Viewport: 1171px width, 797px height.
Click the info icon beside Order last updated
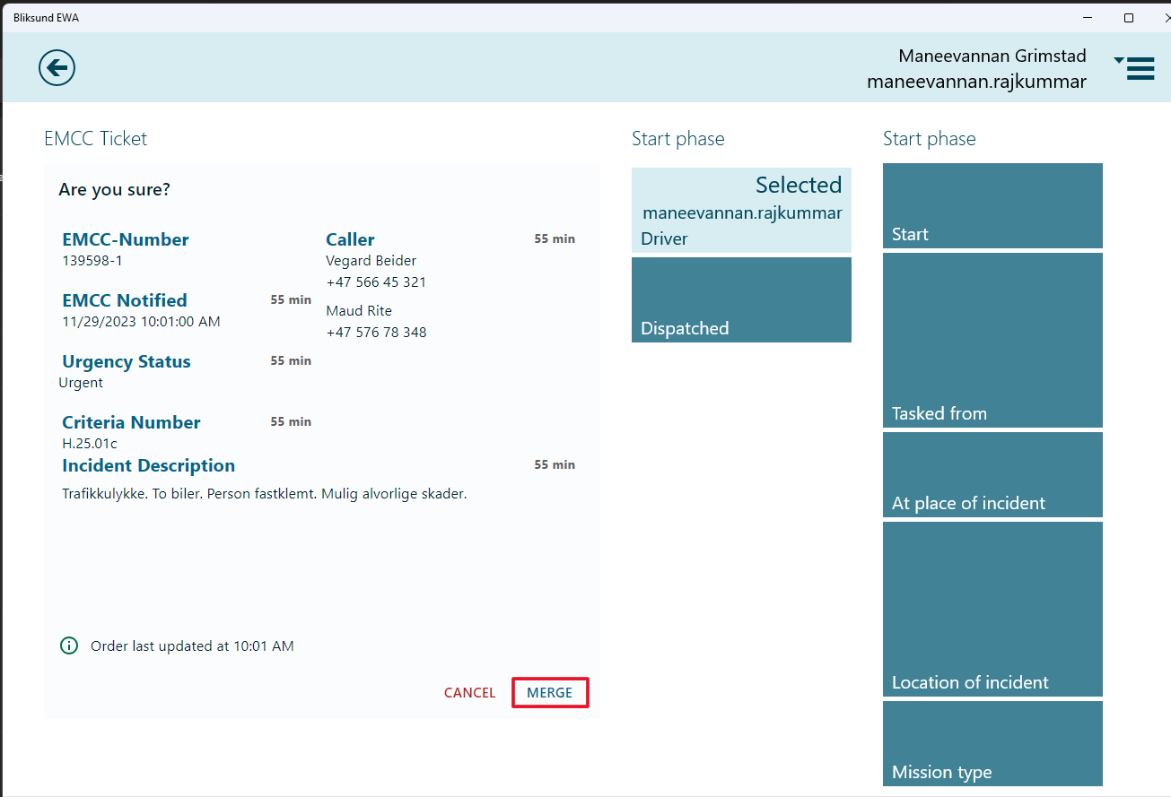pyautogui.click(x=69, y=645)
